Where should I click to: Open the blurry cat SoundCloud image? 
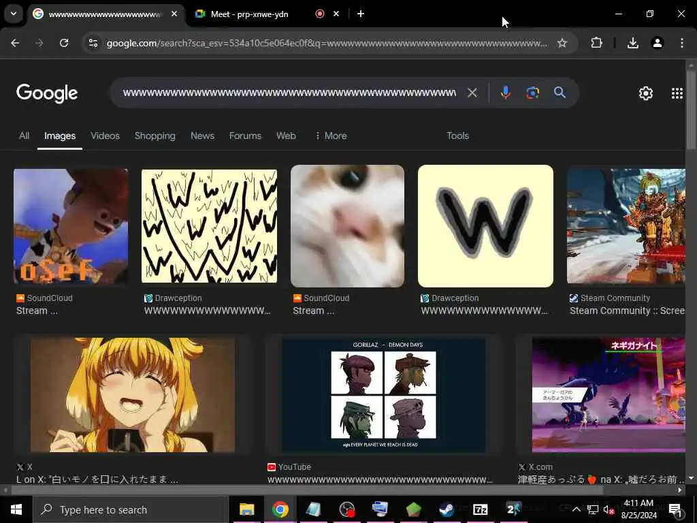347,226
